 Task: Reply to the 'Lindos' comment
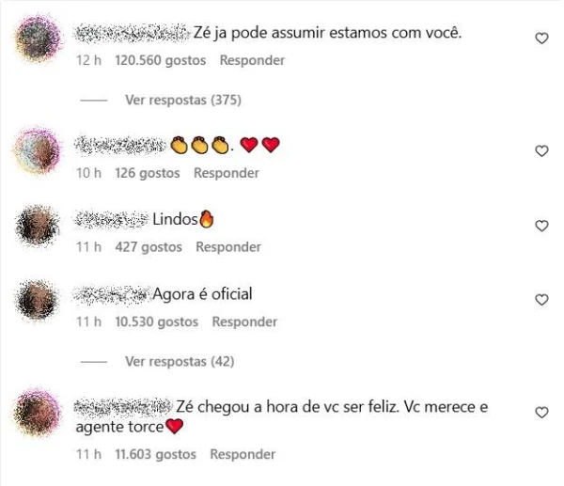pyautogui.click(x=228, y=247)
